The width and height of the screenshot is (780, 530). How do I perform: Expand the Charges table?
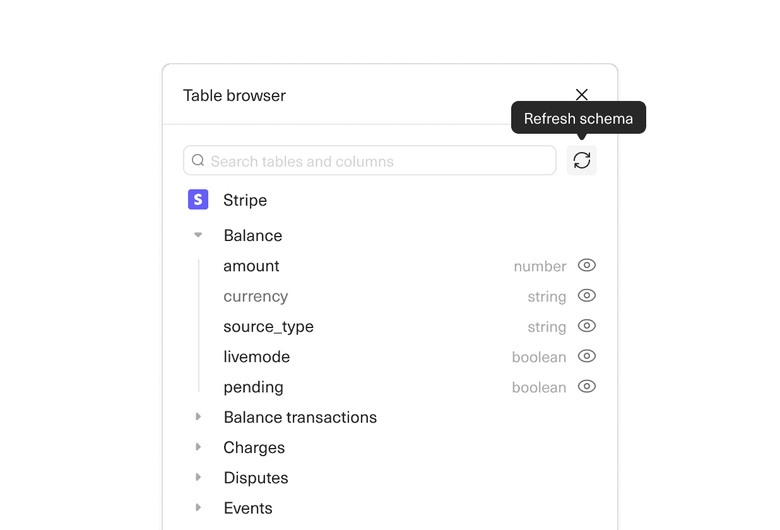pos(199,447)
